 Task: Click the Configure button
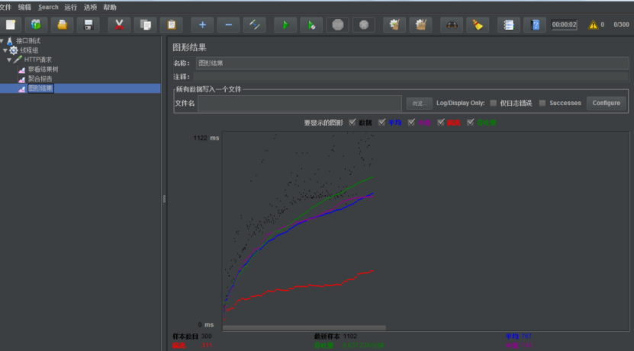pyautogui.click(x=607, y=103)
